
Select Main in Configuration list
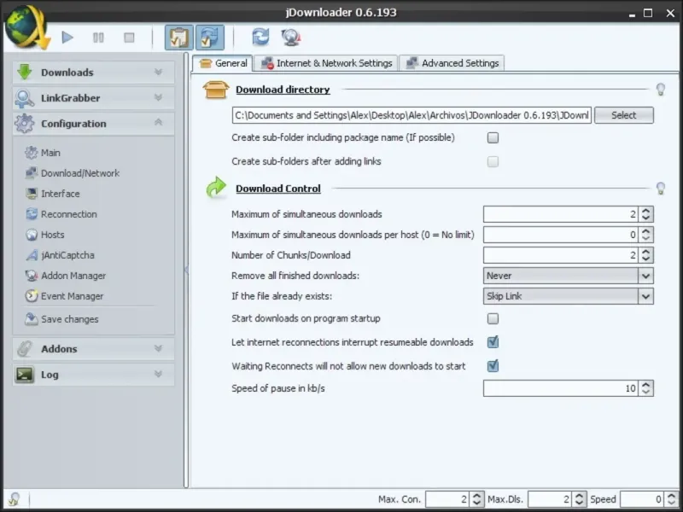click(x=50, y=153)
